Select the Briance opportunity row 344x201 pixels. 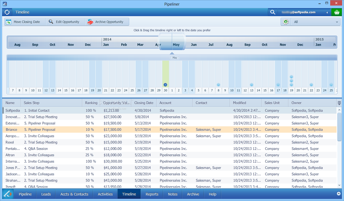(x=170, y=129)
